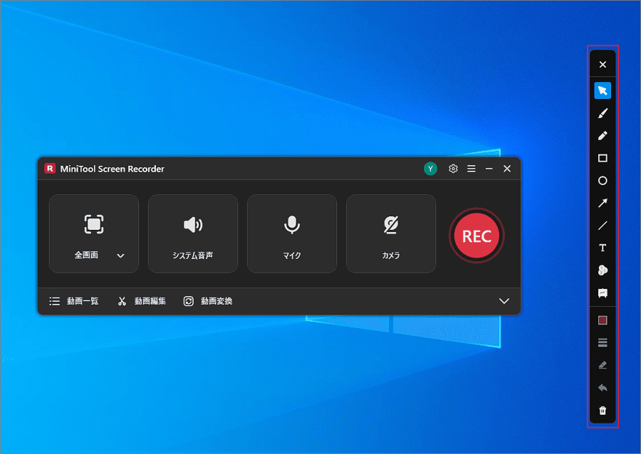Image resolution: width=641 pixels, height=454 pixels.
Task: Open the user account Y avatar
Action: coord(430,169)
